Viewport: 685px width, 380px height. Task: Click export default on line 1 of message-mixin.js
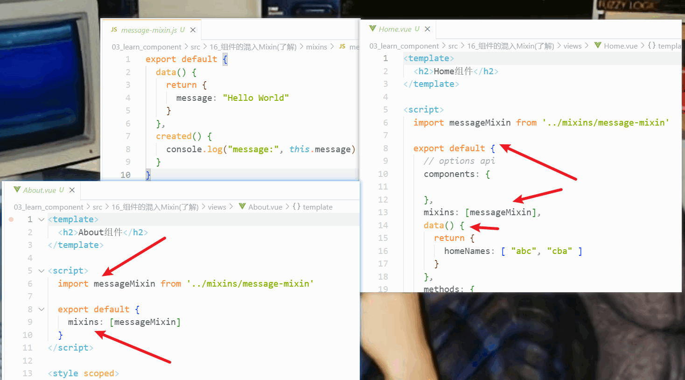[x=181, y=59]
